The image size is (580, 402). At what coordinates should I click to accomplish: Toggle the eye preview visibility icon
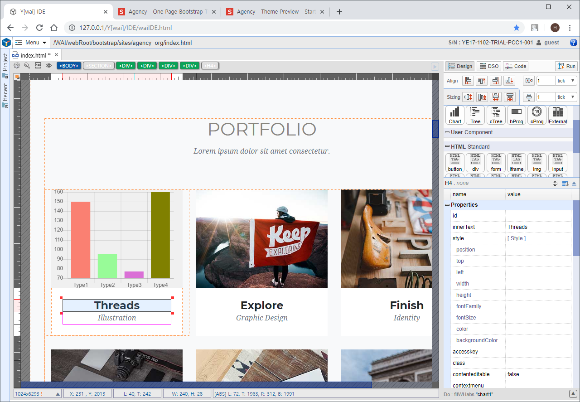click(x=48, y=66)
